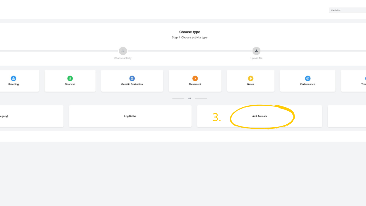Pick the Notes card label text
The image size is (366, 206).
[x=250, y=84]
